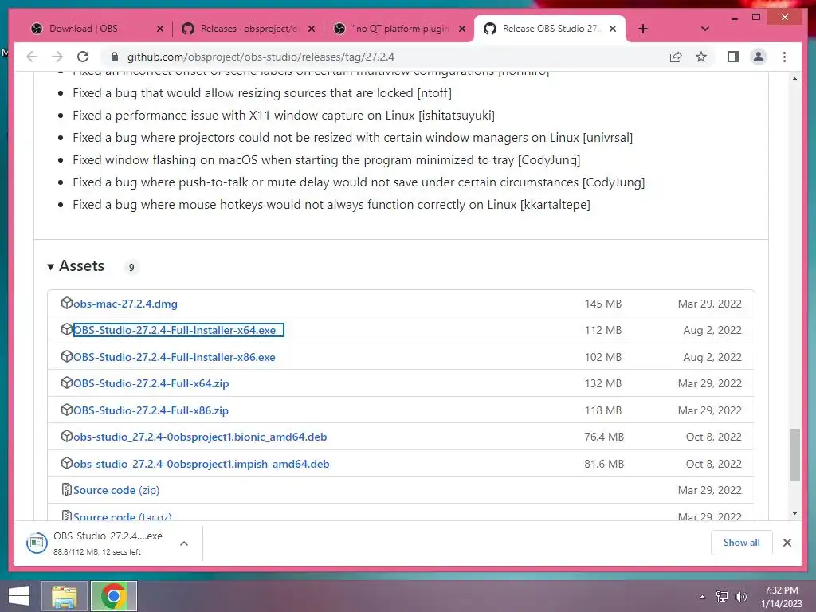
Task: Expand download item options caret
Action: pos(184,543)
